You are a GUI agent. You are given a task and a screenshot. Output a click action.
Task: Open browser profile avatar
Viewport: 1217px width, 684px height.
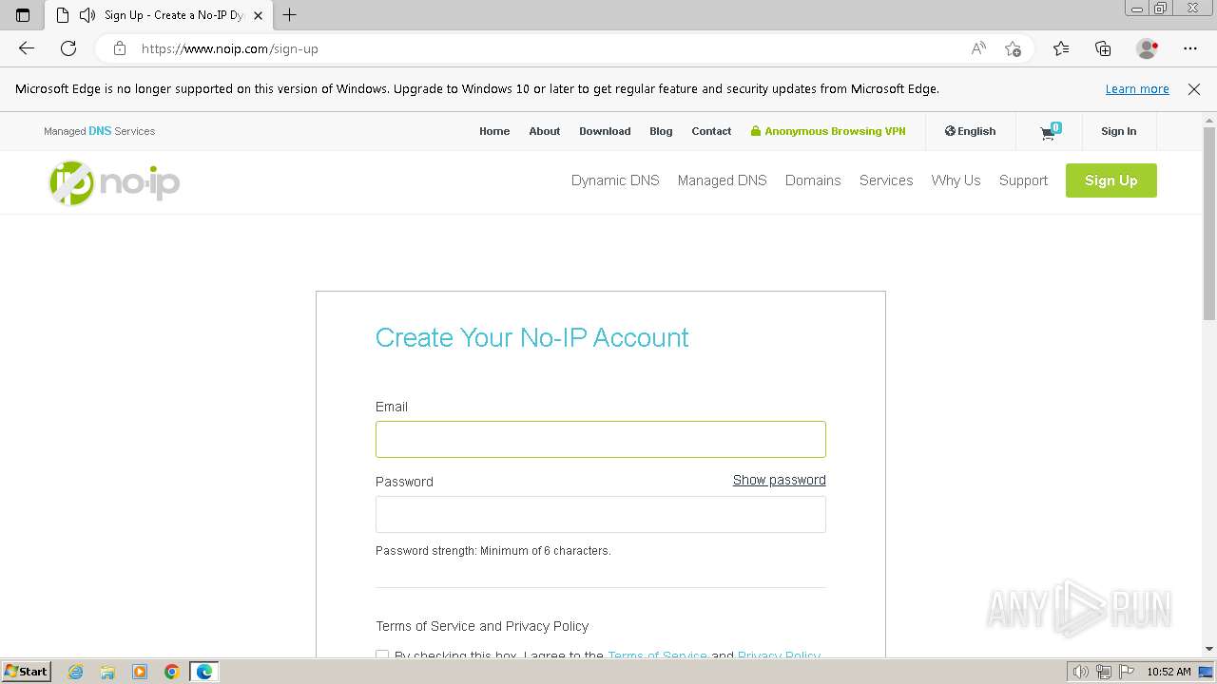(x=1147, y=48)
